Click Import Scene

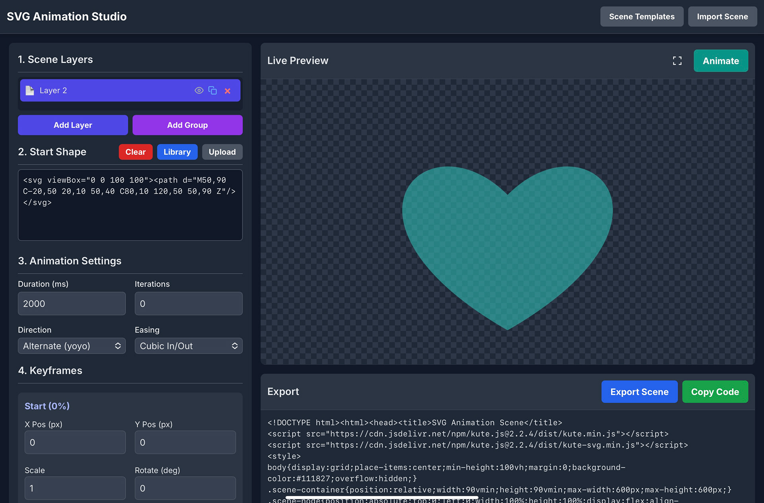[x=722, y=17]
